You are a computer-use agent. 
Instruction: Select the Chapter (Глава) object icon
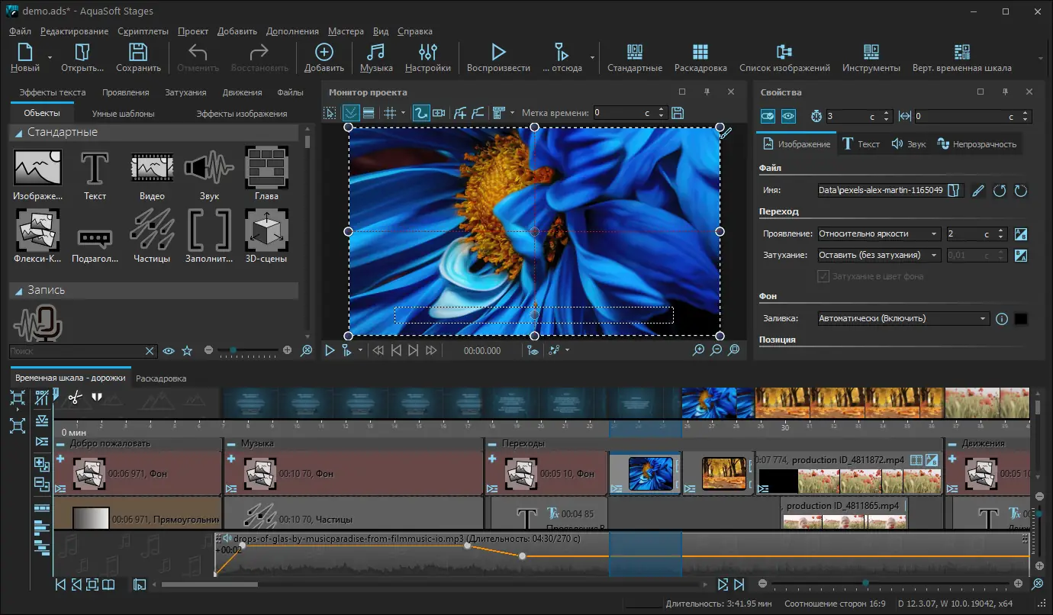(266, 167)
